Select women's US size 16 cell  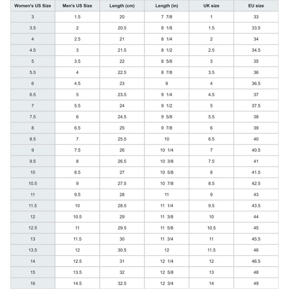pyautogui.click(x=33, y=283)
